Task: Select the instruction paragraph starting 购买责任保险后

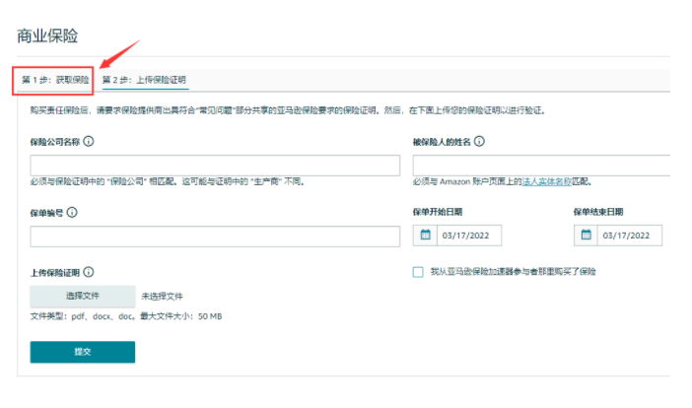Action: (289, 110)
